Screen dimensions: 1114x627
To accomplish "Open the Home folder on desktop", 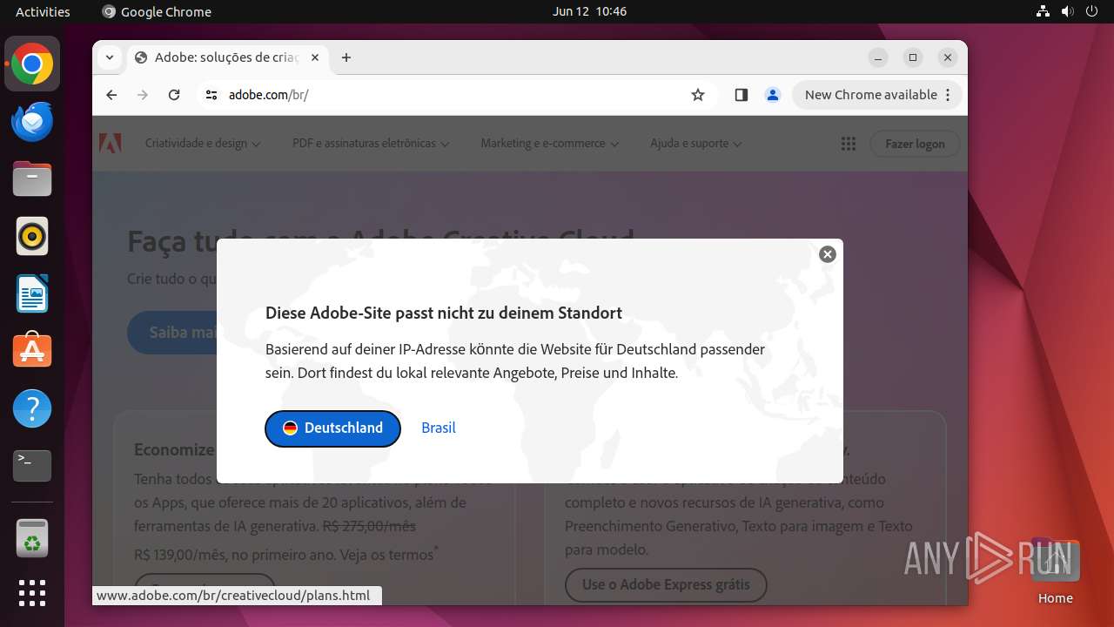I will click(x=1055, y=570).
